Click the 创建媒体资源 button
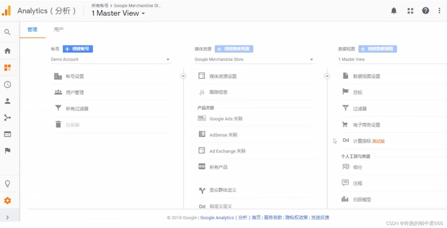447x228 pixels. [234, 49]
